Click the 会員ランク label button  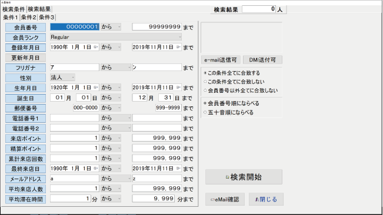pyautogui.click(x=26, y=38)
